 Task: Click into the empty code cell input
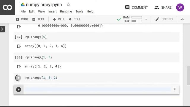98,89
